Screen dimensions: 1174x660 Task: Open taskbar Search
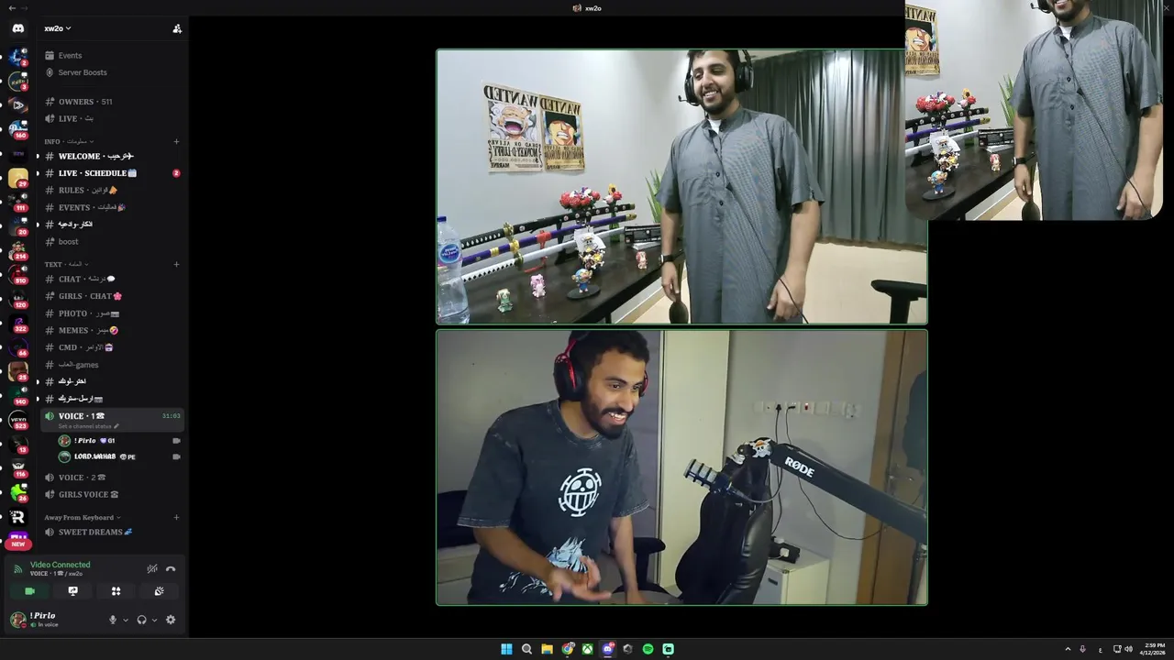526,649
